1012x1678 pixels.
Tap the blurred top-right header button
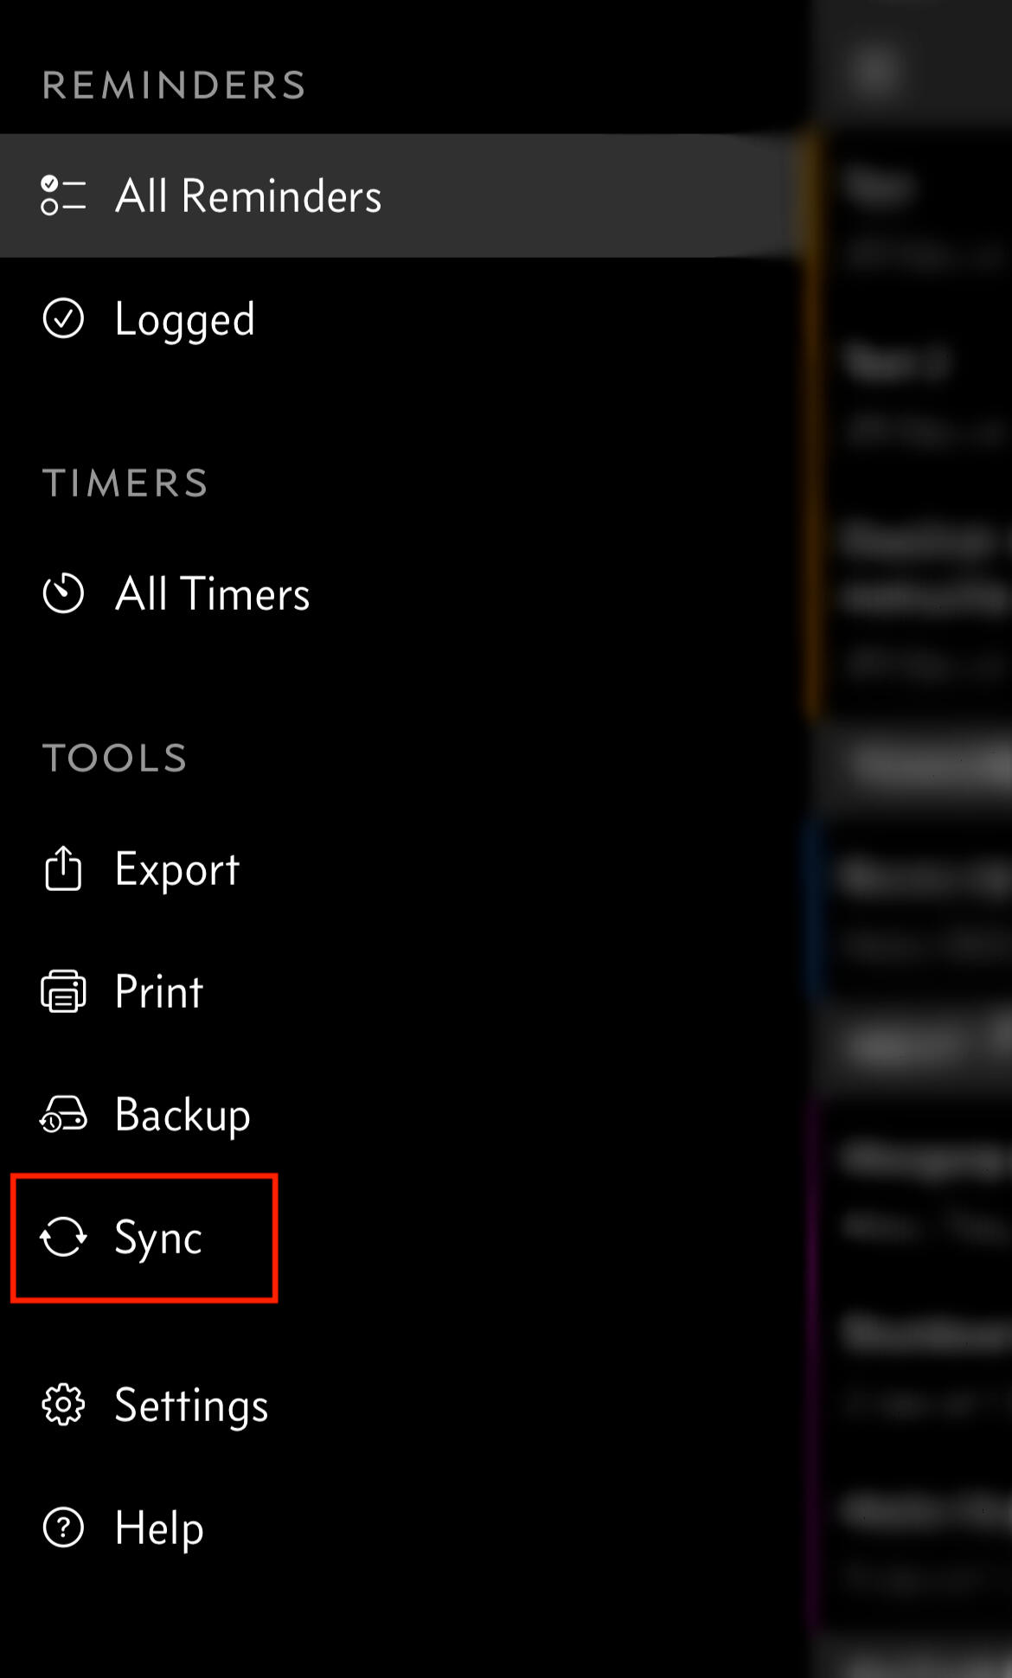875,69
